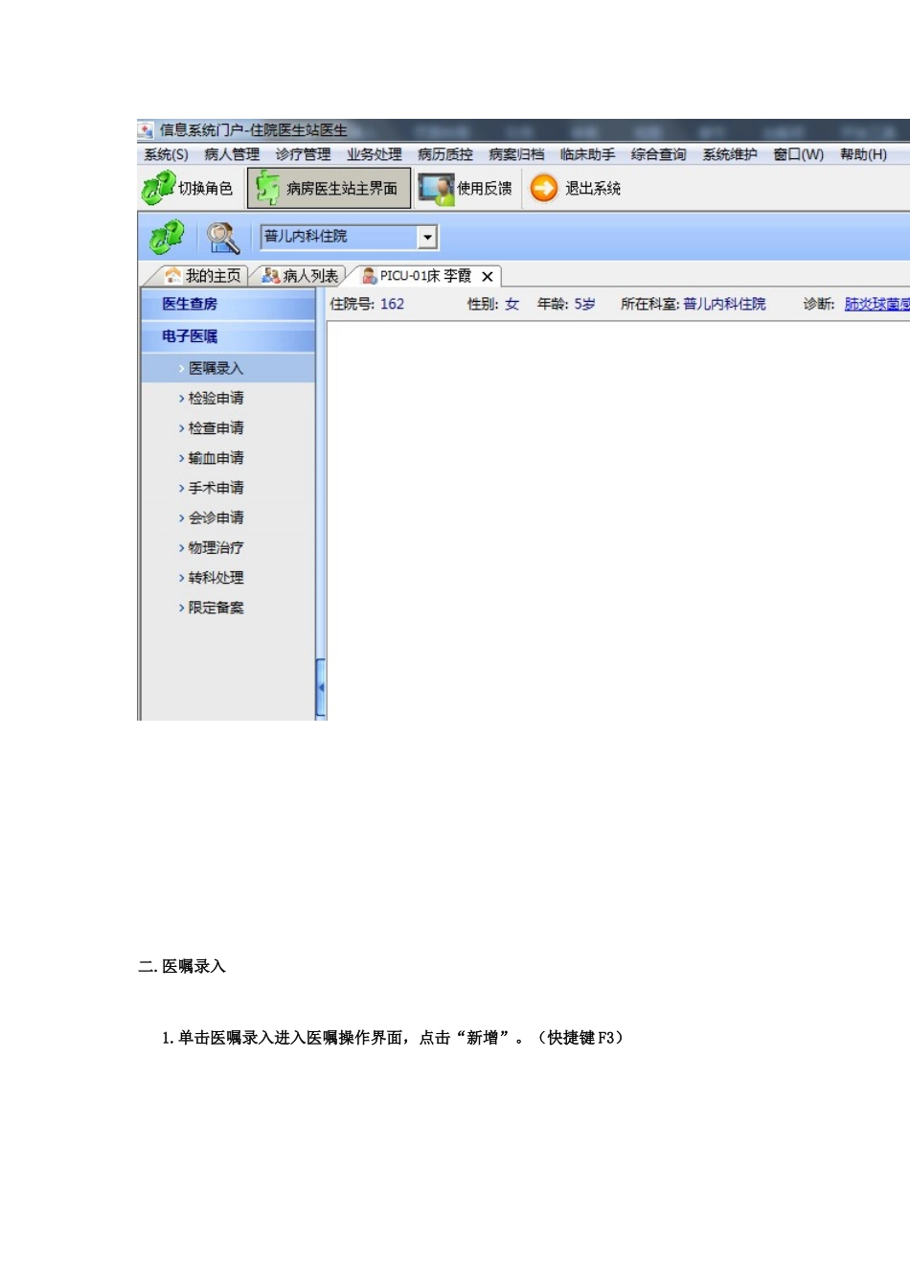The width and height of the screenshot is (910, 1288).
Task: Open the 病案归档 menu
Action: [516, 154]
